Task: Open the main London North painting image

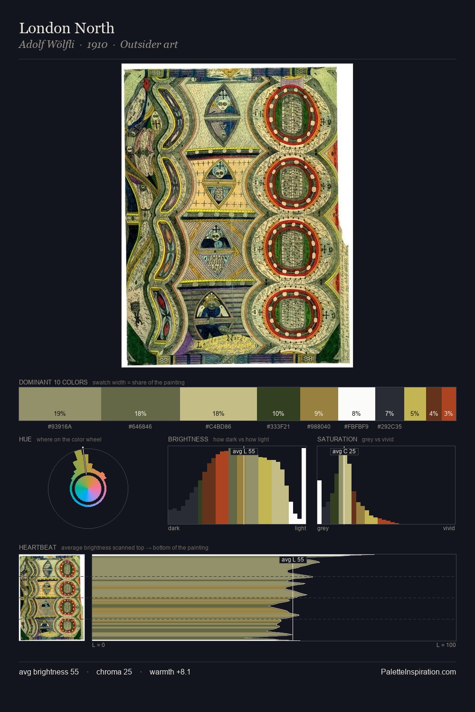Action: tap(237, 215)
